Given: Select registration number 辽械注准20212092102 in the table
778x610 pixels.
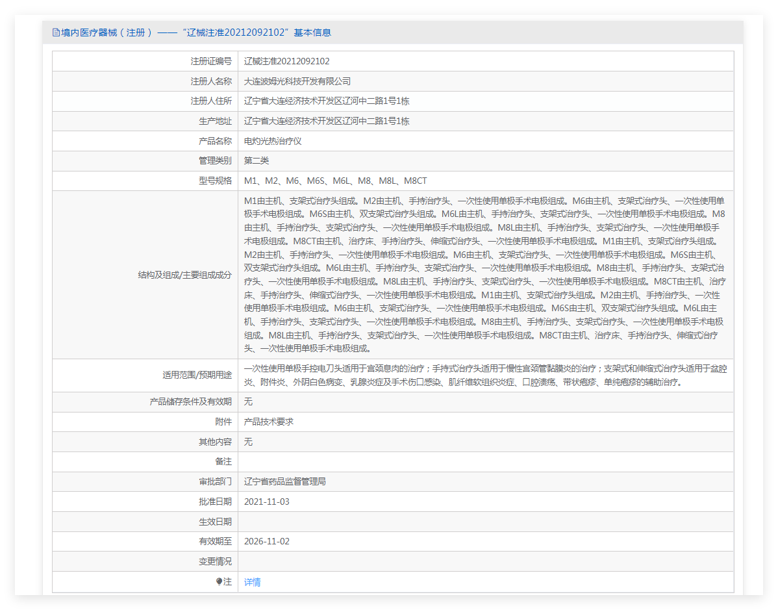Looking at the screenshot, I should (x=286, y=61).
